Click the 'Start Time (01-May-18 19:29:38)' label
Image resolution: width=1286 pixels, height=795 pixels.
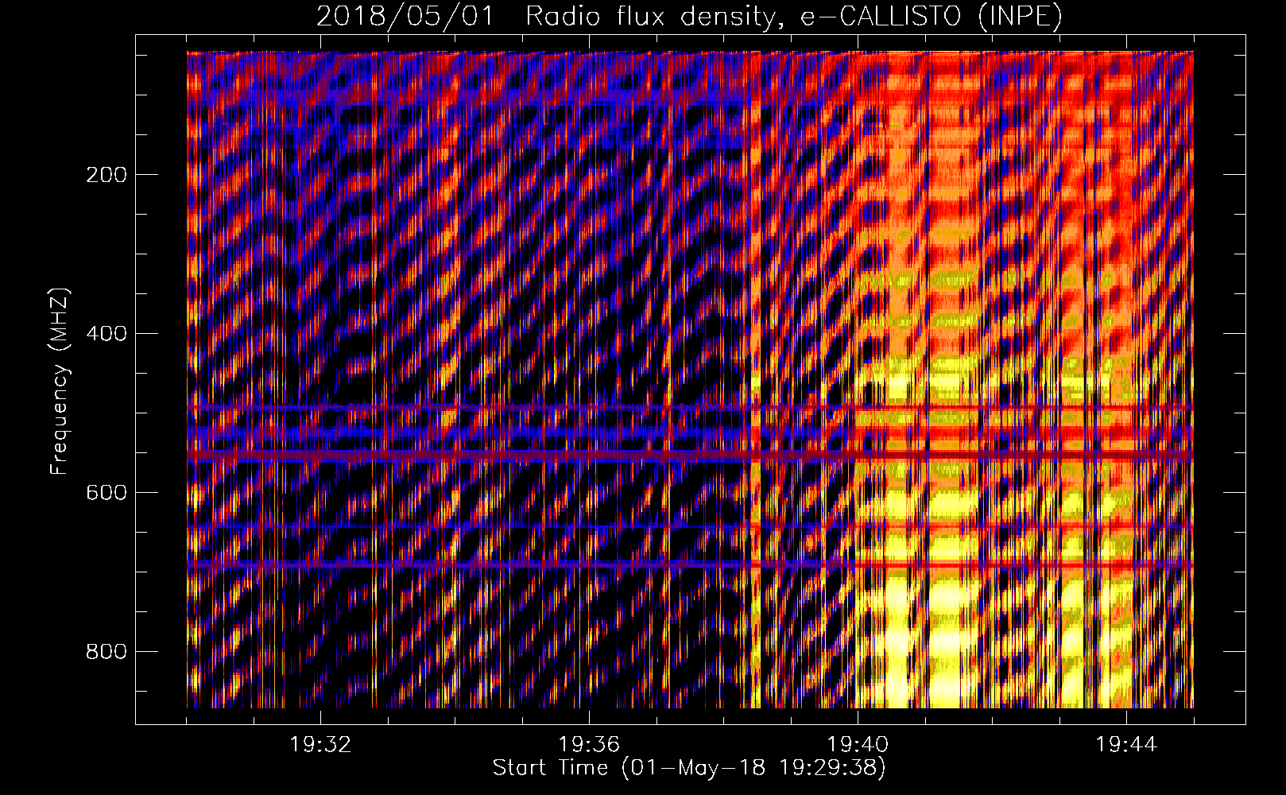[x=689, y=768]
